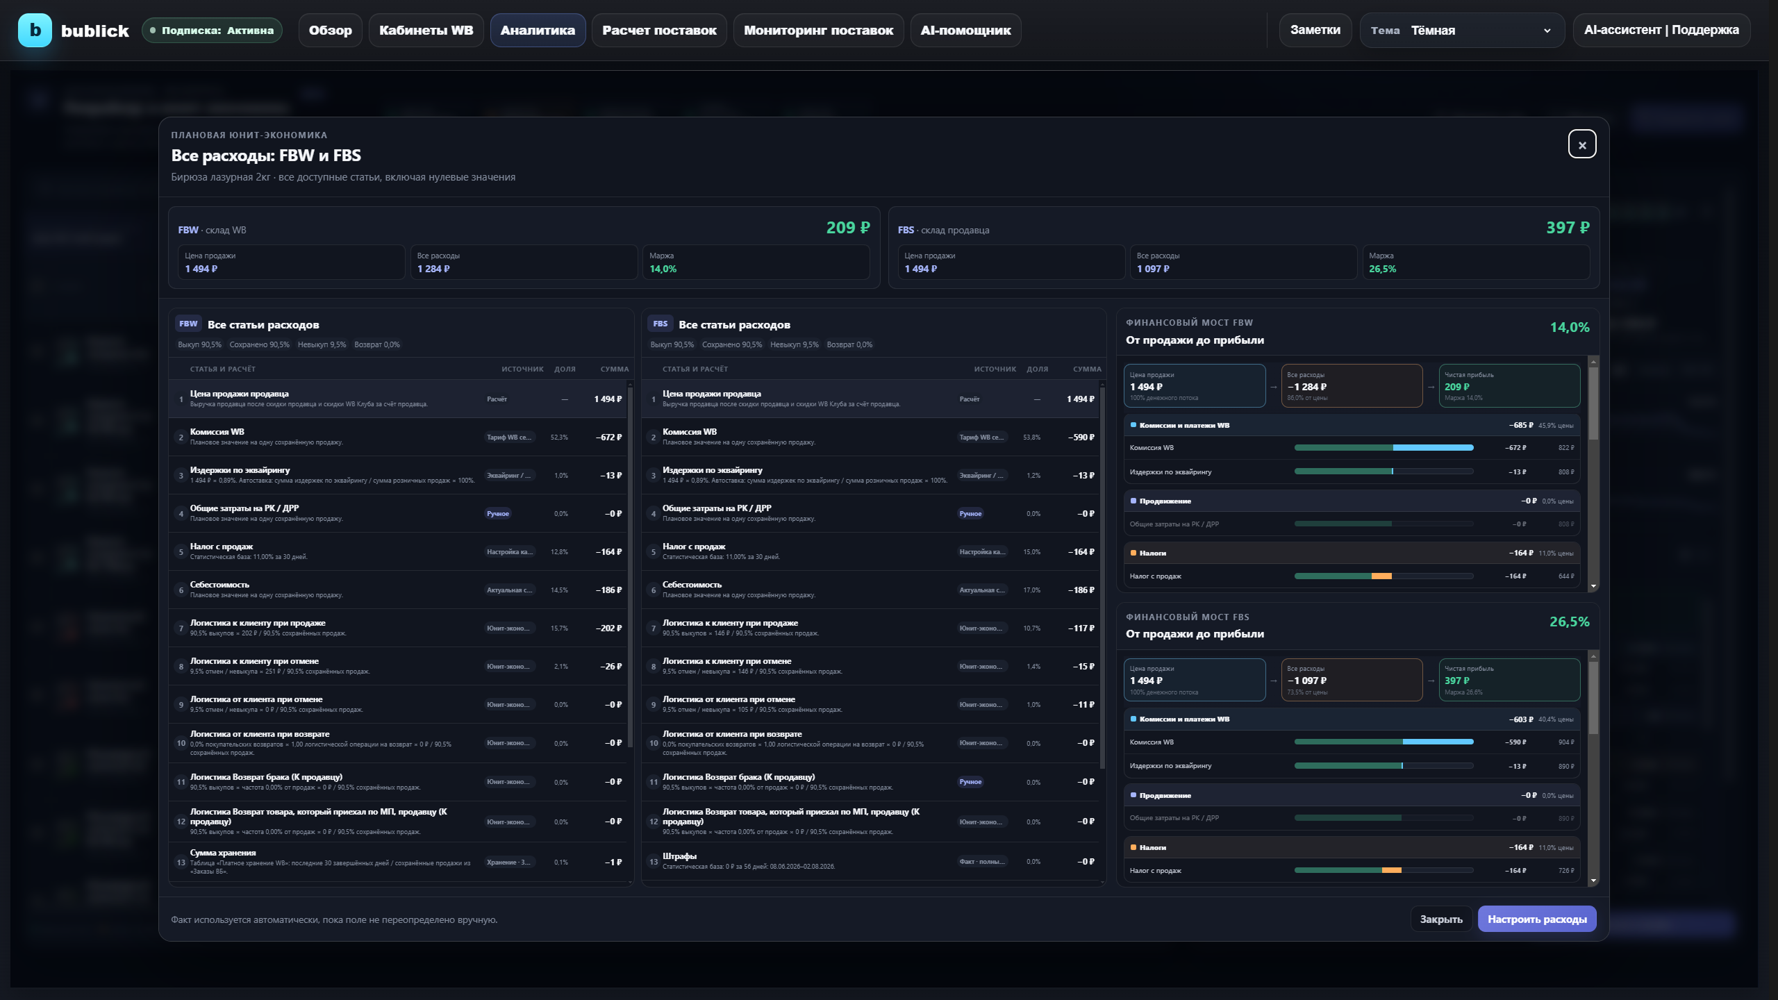
Task: Close the expenses dialog with the X
Action: 1582,144
